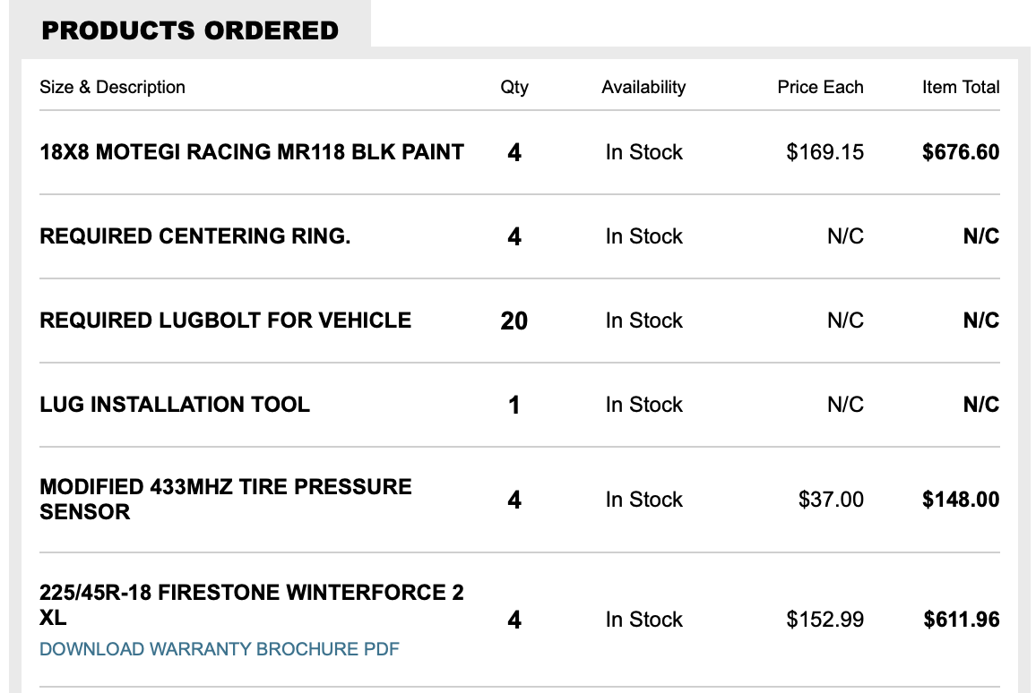Click the Required Lugbolt For Vehicle description
This screenshot has width=1036, height=693.
click(x=226, y=321)
